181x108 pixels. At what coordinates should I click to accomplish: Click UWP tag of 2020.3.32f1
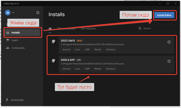[87, 69]
